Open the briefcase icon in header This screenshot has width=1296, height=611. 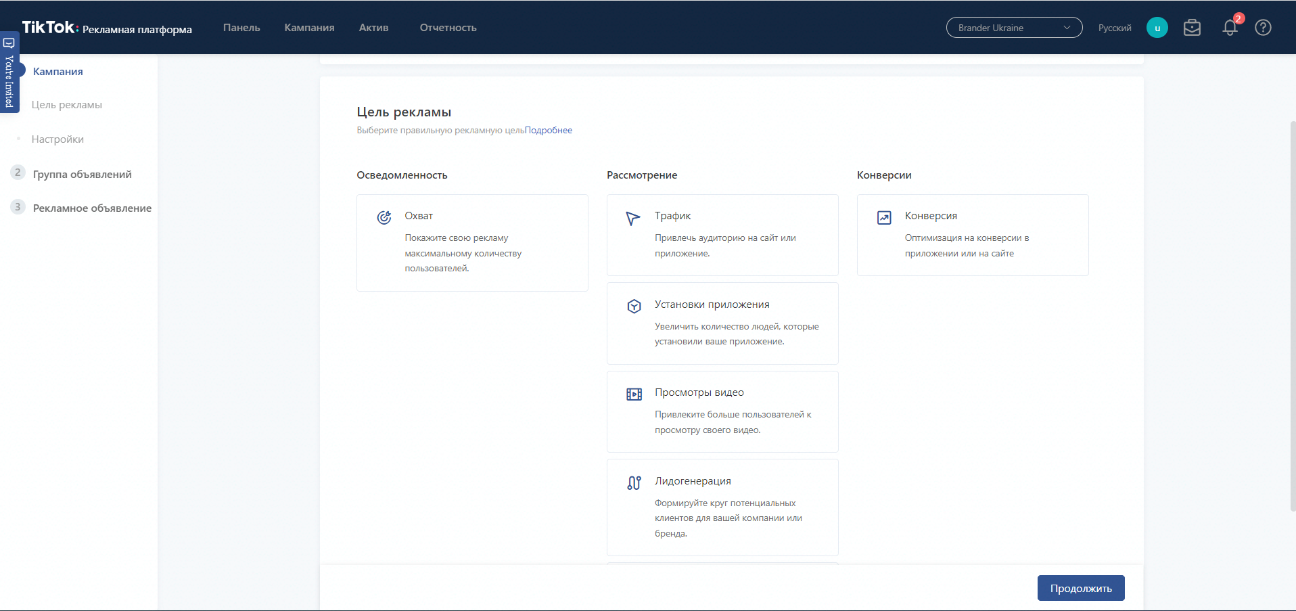click(1192, 28)
